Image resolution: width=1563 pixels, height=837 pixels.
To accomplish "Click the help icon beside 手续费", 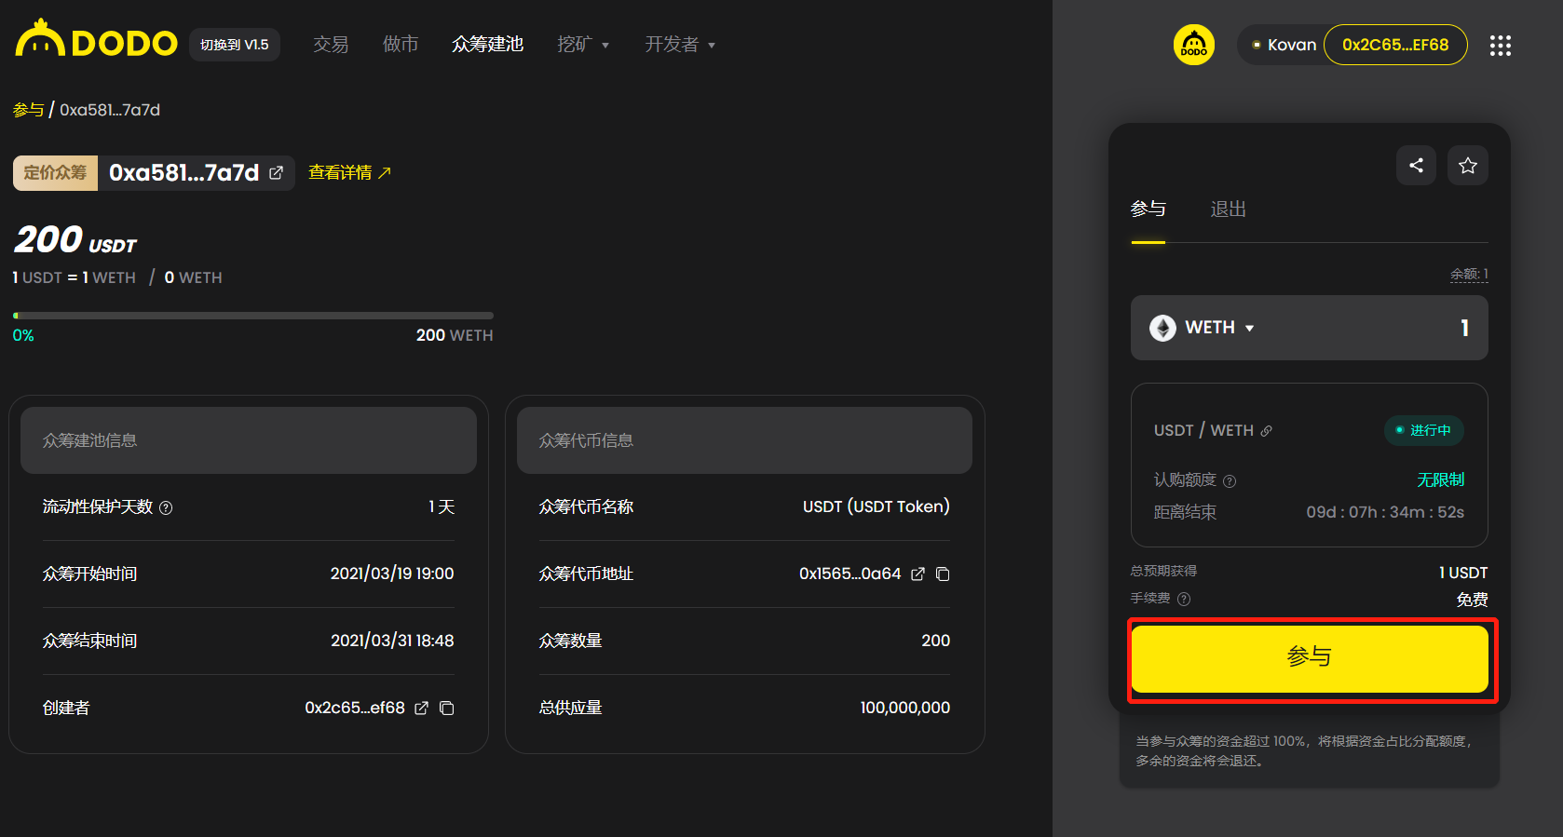I will (x=1184, y=599).
